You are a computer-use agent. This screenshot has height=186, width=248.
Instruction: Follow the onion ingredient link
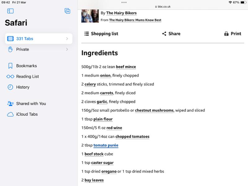click(105, 75)
